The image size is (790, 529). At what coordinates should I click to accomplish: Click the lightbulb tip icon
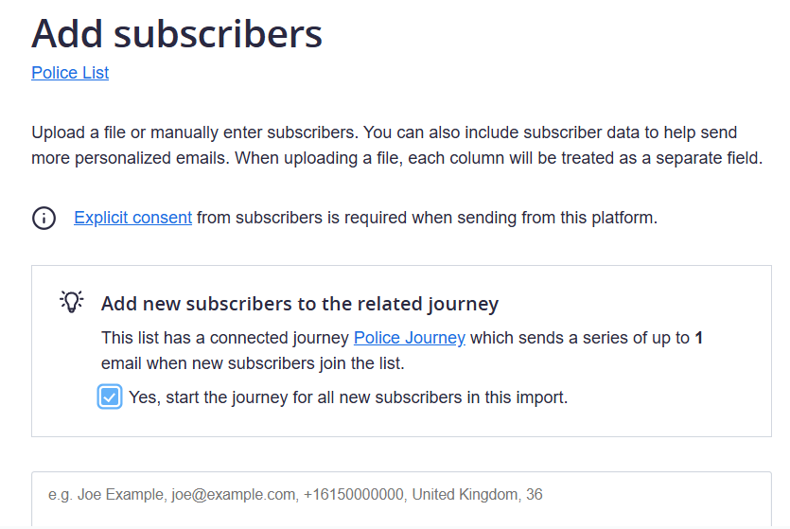click(72, 302)
